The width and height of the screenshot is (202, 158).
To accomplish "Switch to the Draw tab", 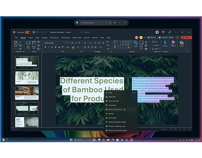I will [37, 38].
